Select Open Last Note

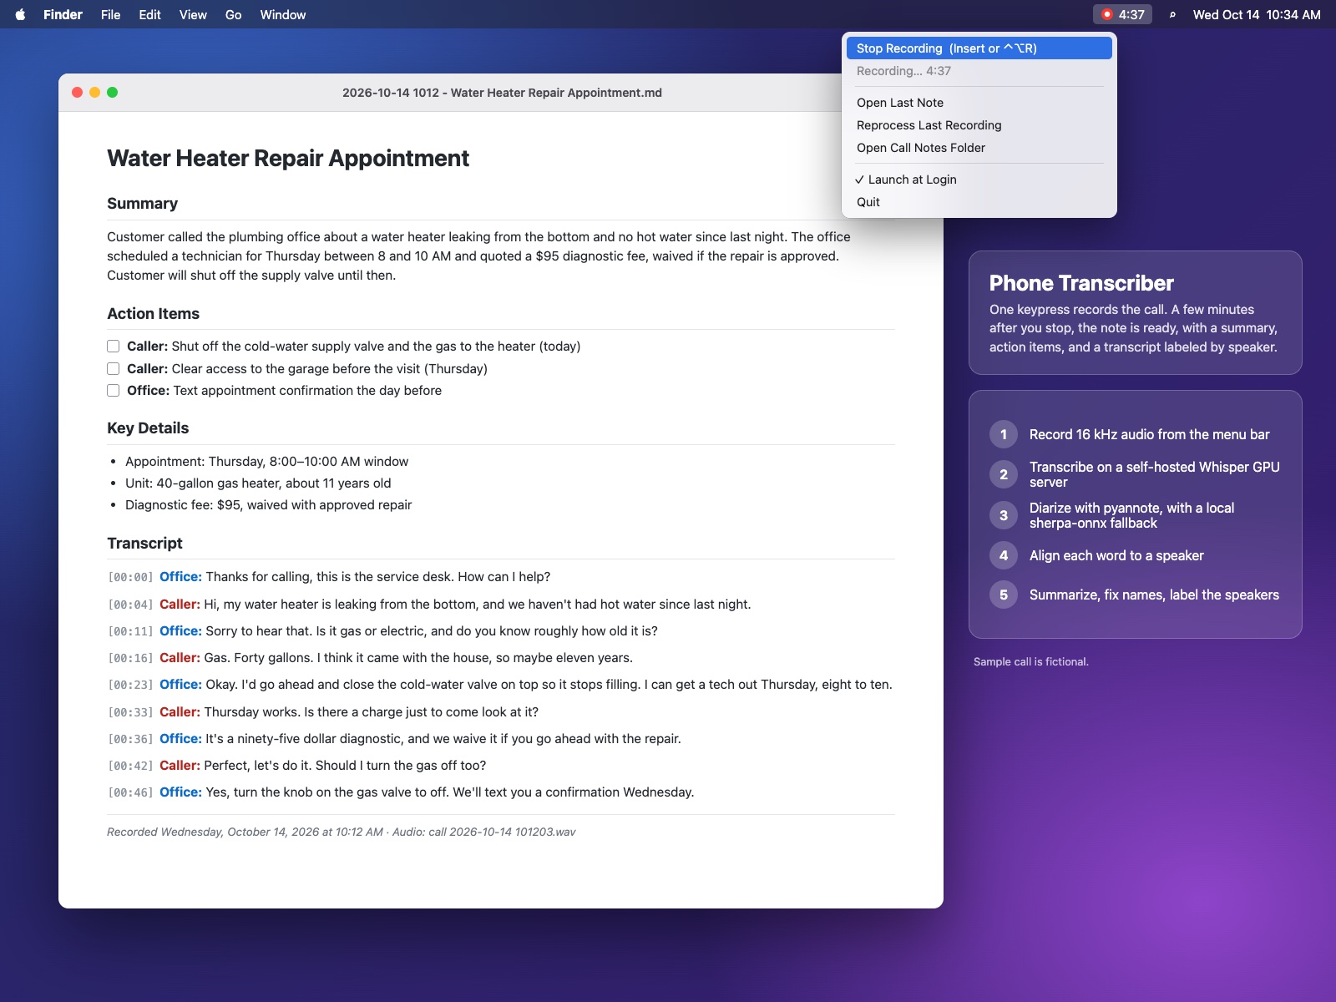979,103
